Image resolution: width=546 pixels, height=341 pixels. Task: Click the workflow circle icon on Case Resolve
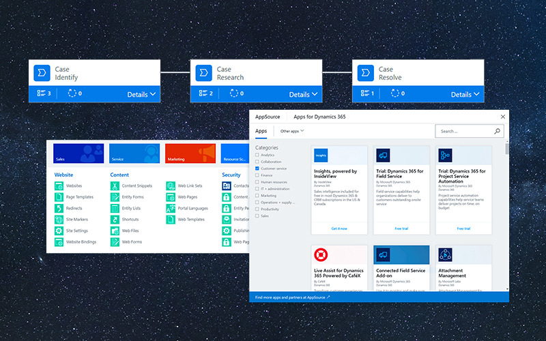[x=395, y=93]
